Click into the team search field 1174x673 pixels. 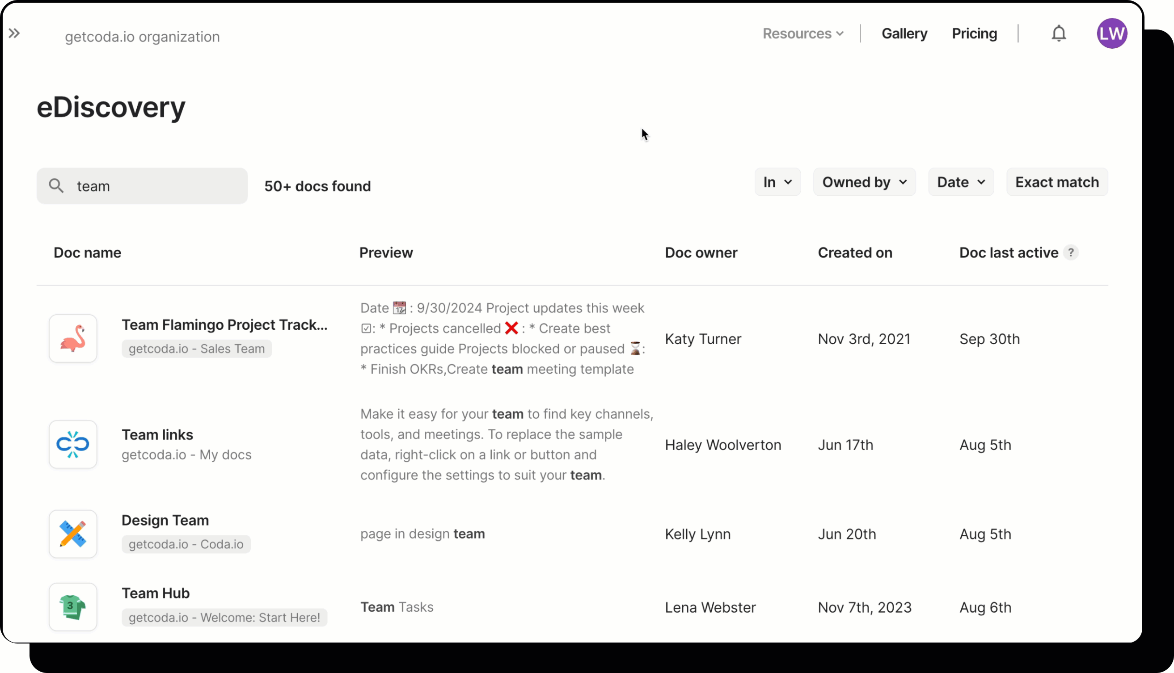coord(157,186)
